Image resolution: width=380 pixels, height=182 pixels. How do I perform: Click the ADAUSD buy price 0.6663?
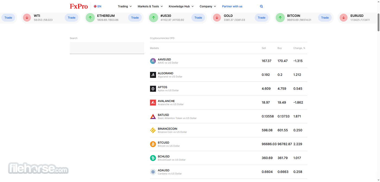283,172
